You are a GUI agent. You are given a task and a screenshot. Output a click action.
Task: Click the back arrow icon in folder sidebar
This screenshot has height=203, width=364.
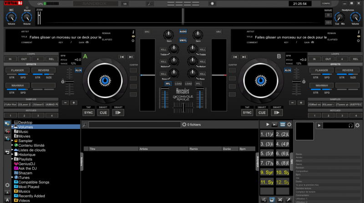click(x=7, y=152)
